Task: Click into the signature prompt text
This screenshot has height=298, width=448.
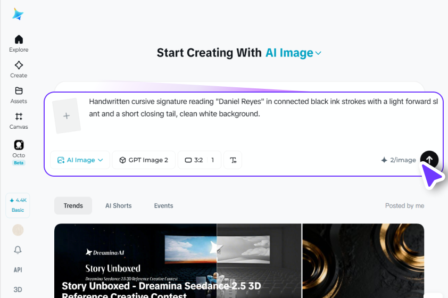Action: [x=263, y=107]
